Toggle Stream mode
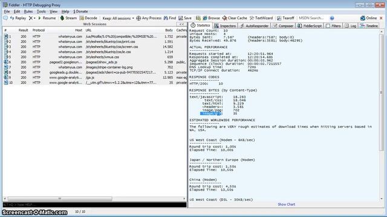This screenshot has width=387, height=217. (68, 18)
